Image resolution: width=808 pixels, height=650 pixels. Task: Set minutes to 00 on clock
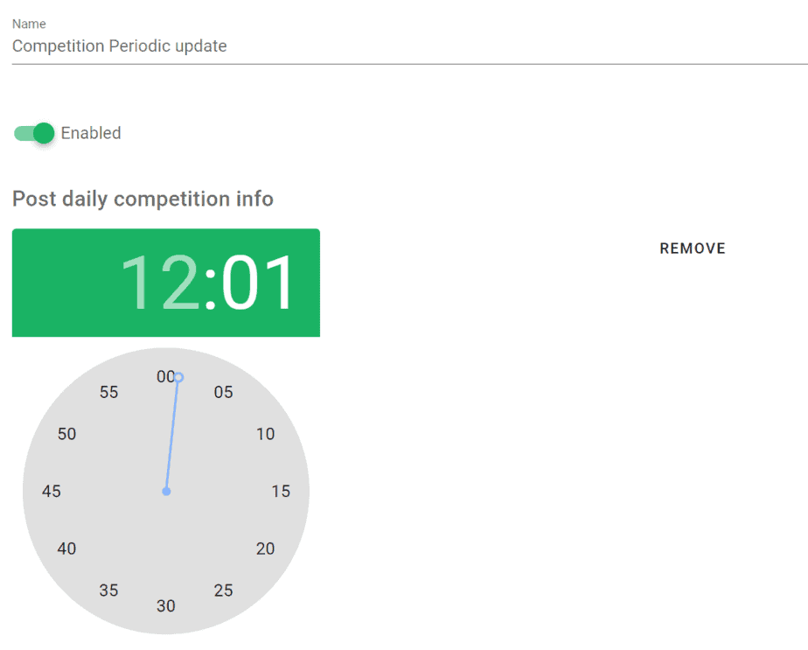tap(165, 377)
